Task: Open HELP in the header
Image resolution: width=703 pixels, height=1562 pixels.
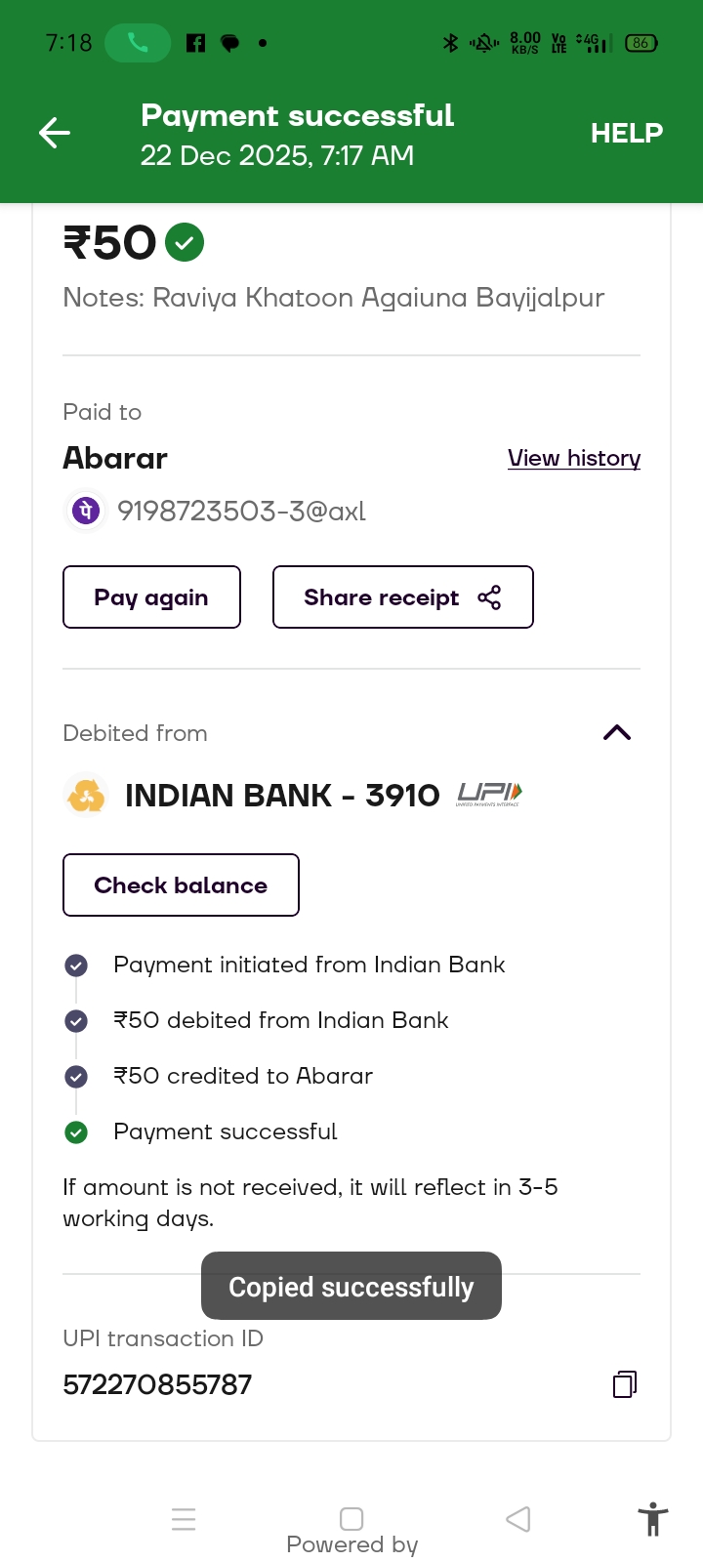Action: pos(626,133)
